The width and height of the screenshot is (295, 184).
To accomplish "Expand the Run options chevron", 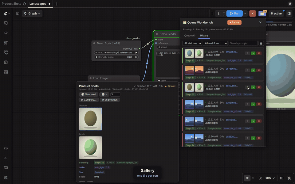I will click(245, 13).
